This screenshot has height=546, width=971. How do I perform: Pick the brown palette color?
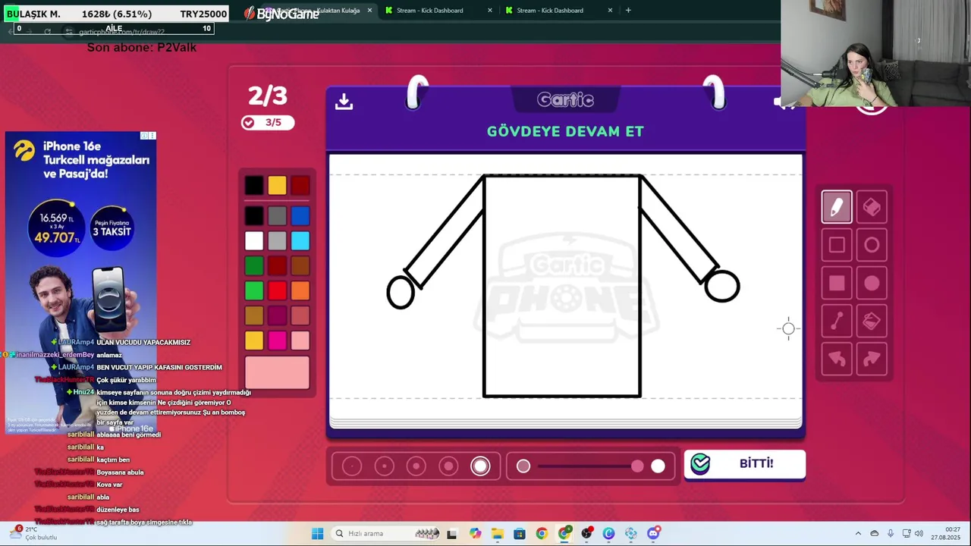tap(300, 266)
